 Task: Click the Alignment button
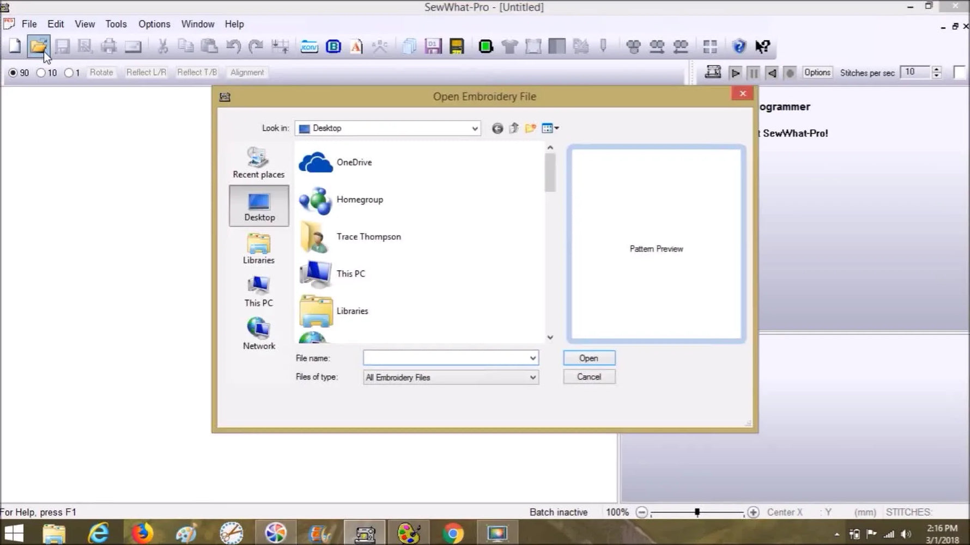pyautogui.click(x=247, y=72)
